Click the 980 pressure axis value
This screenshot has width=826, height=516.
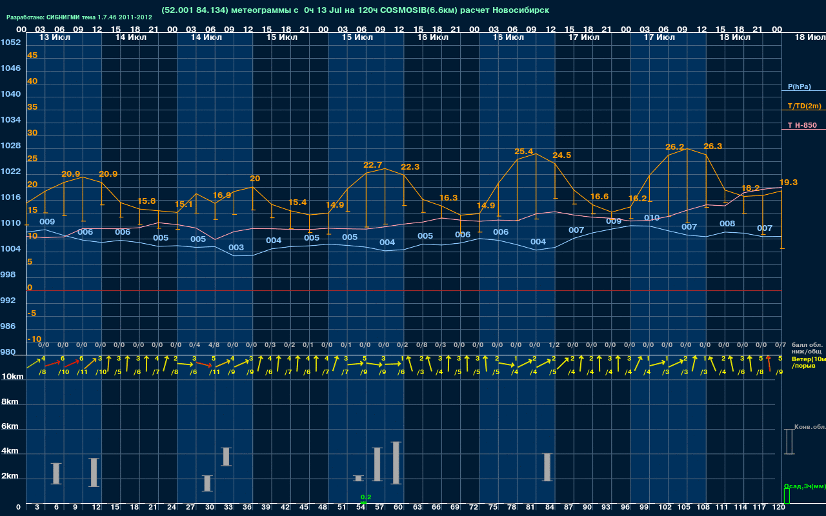pyautogui.click(x=8, y=352)
